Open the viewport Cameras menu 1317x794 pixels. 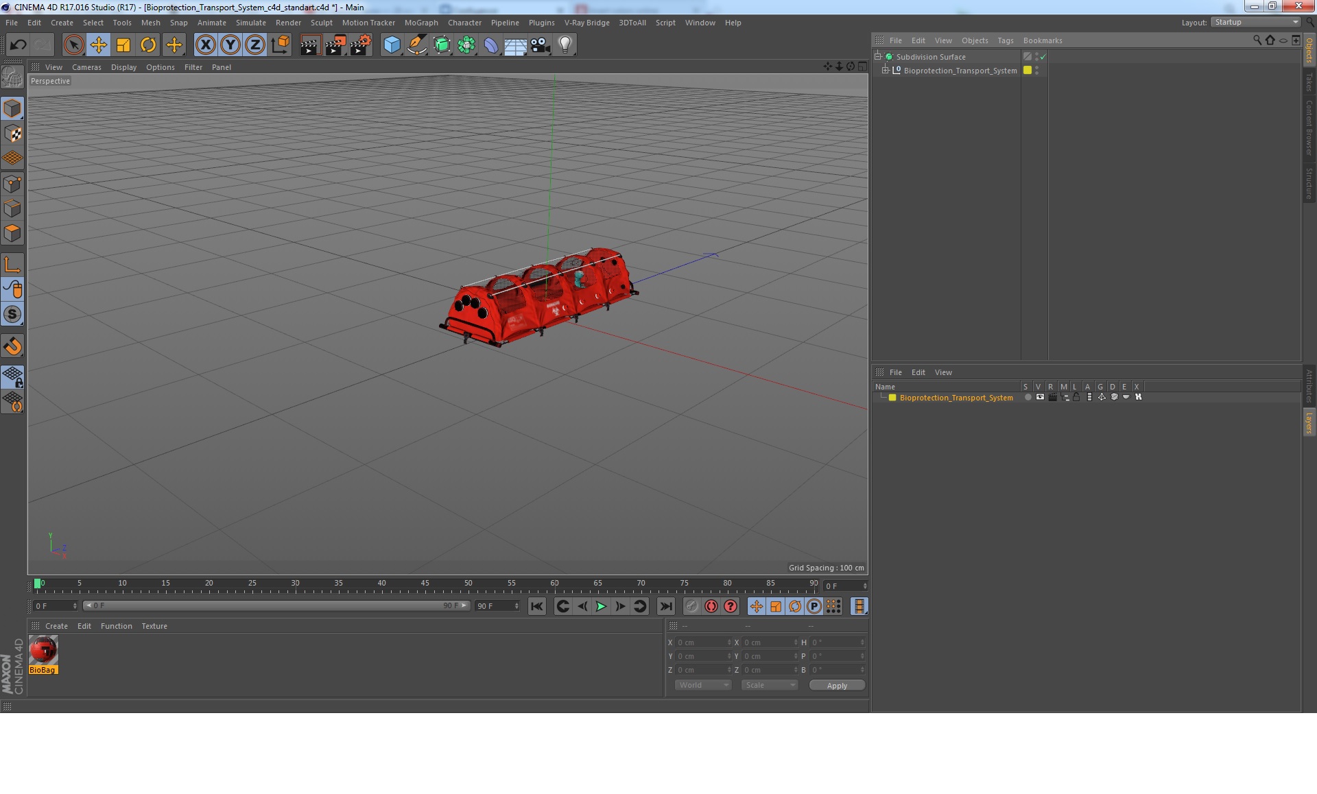coord(86,67)
